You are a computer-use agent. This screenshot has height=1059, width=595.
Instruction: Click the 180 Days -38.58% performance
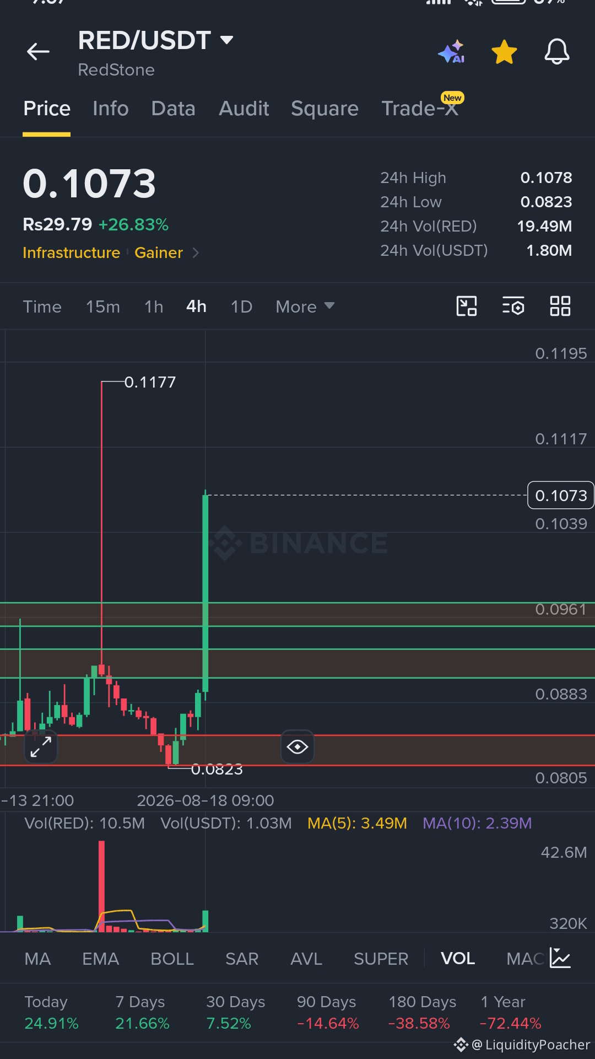point(422,1013)
